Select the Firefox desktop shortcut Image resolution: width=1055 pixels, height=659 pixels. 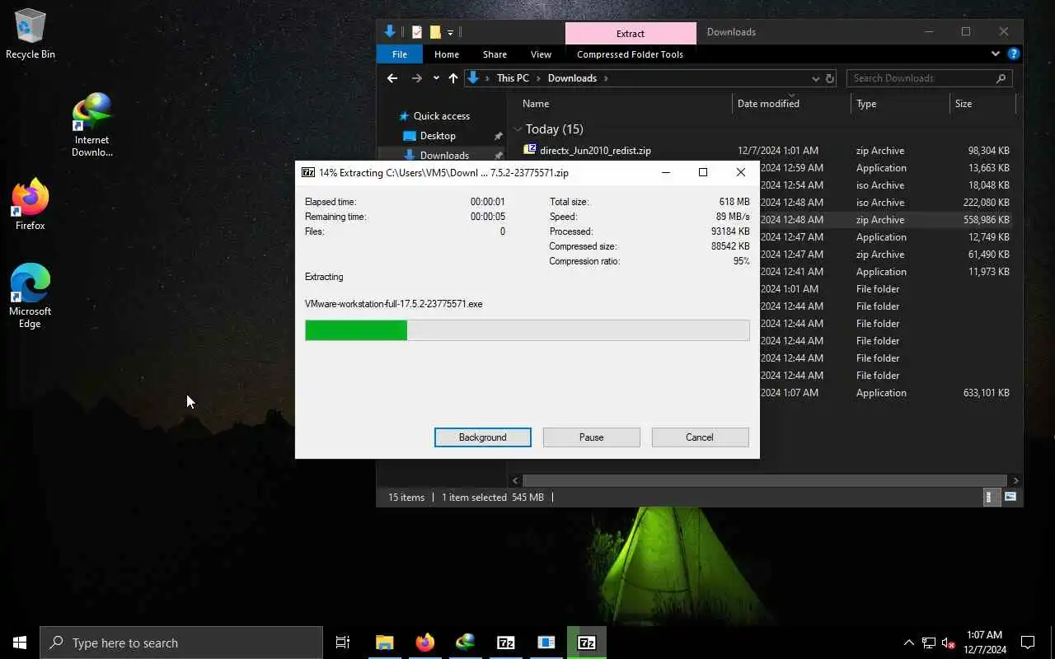pyautogui.click(x=30, y=204)
